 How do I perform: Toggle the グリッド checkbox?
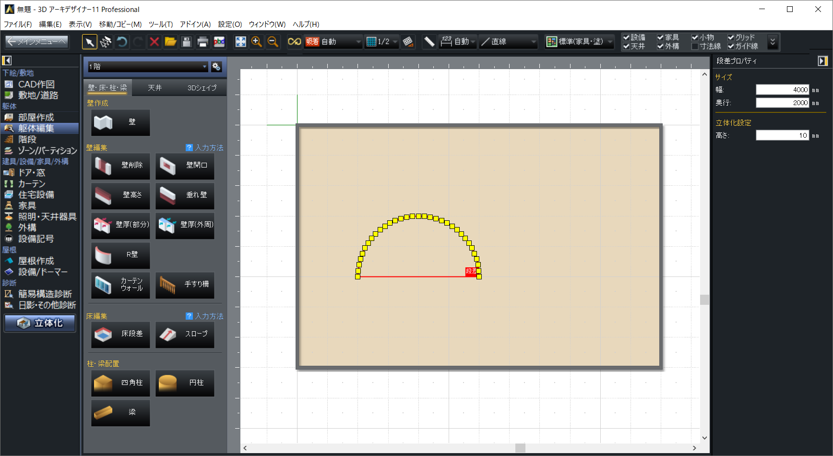click(731, 37)
